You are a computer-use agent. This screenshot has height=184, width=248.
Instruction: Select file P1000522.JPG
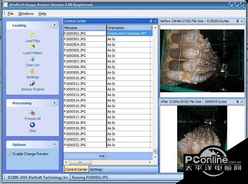(x=85, y=145)
